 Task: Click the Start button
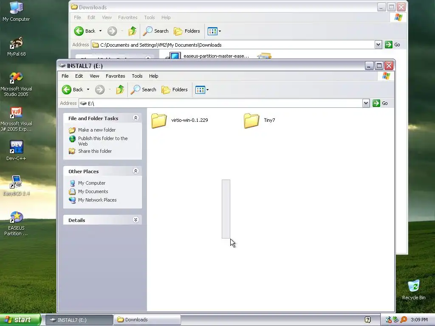pos(20,320)
